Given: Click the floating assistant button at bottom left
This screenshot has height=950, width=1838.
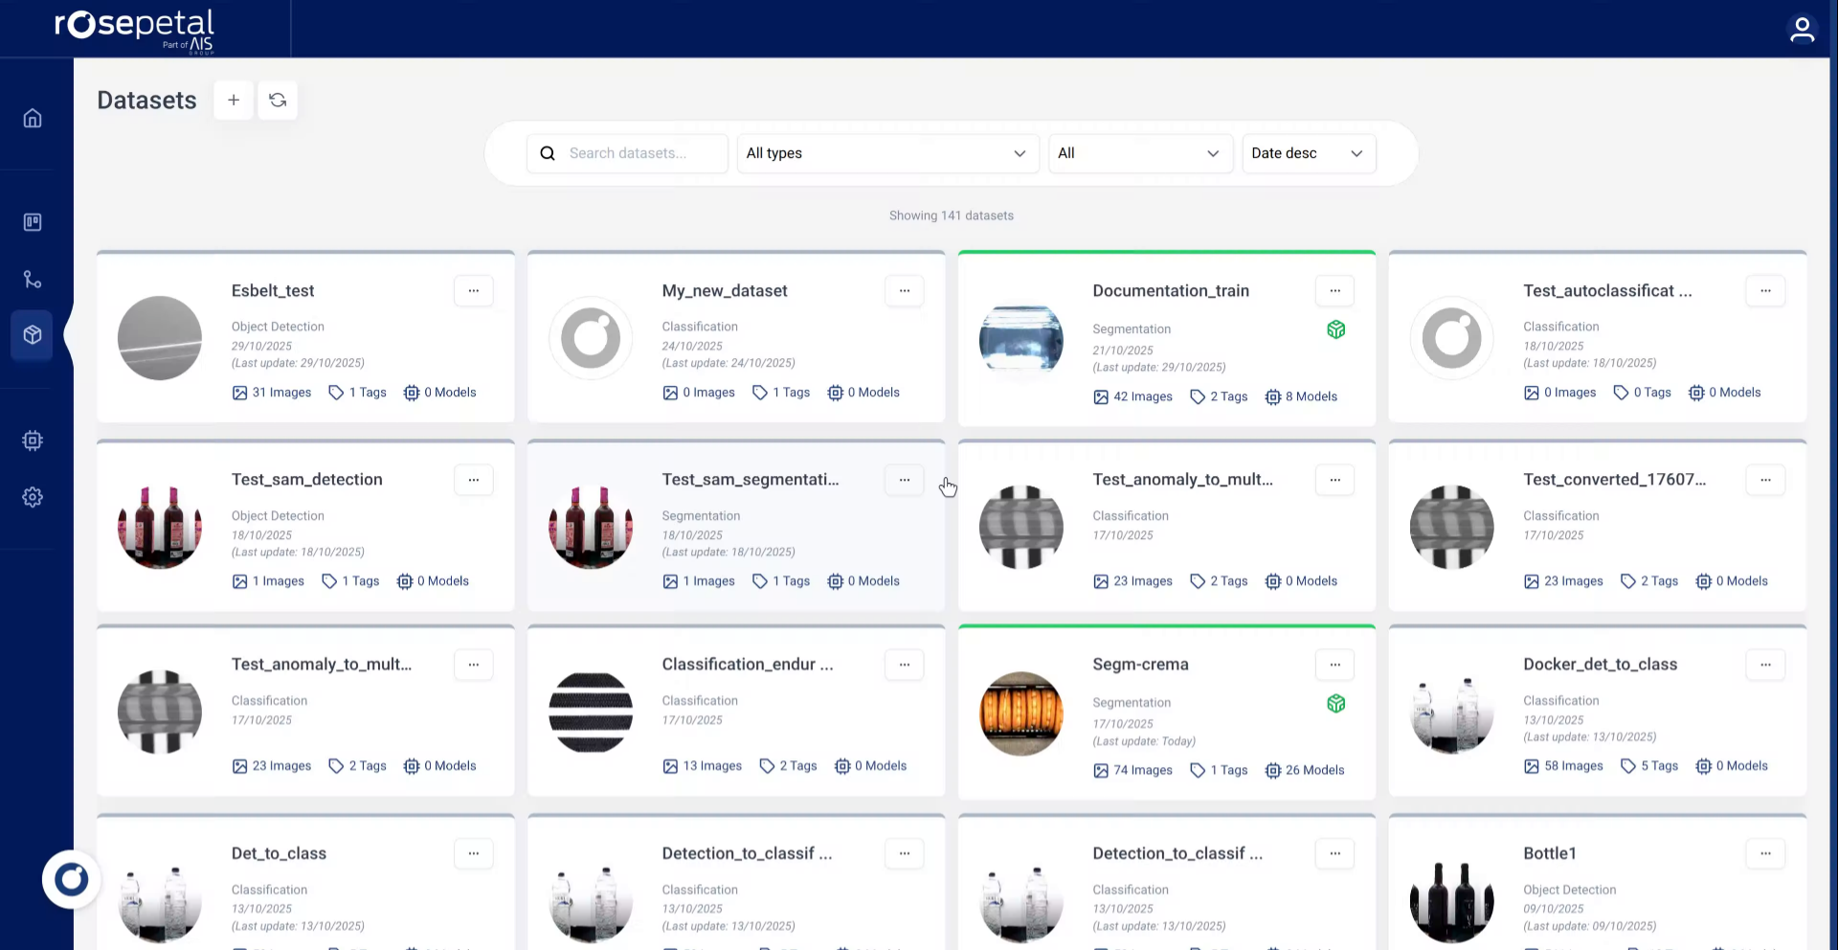Looking at the screenshot, I should click(x=72, y=879).
